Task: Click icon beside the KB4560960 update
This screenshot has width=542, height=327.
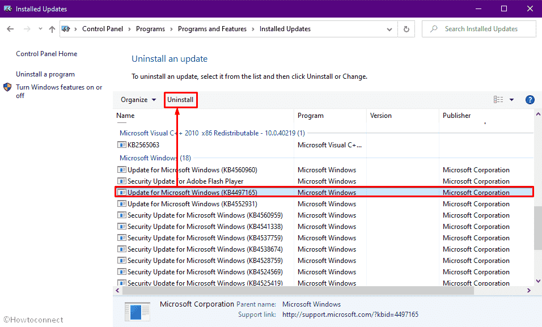Action: tap(122, 169)
